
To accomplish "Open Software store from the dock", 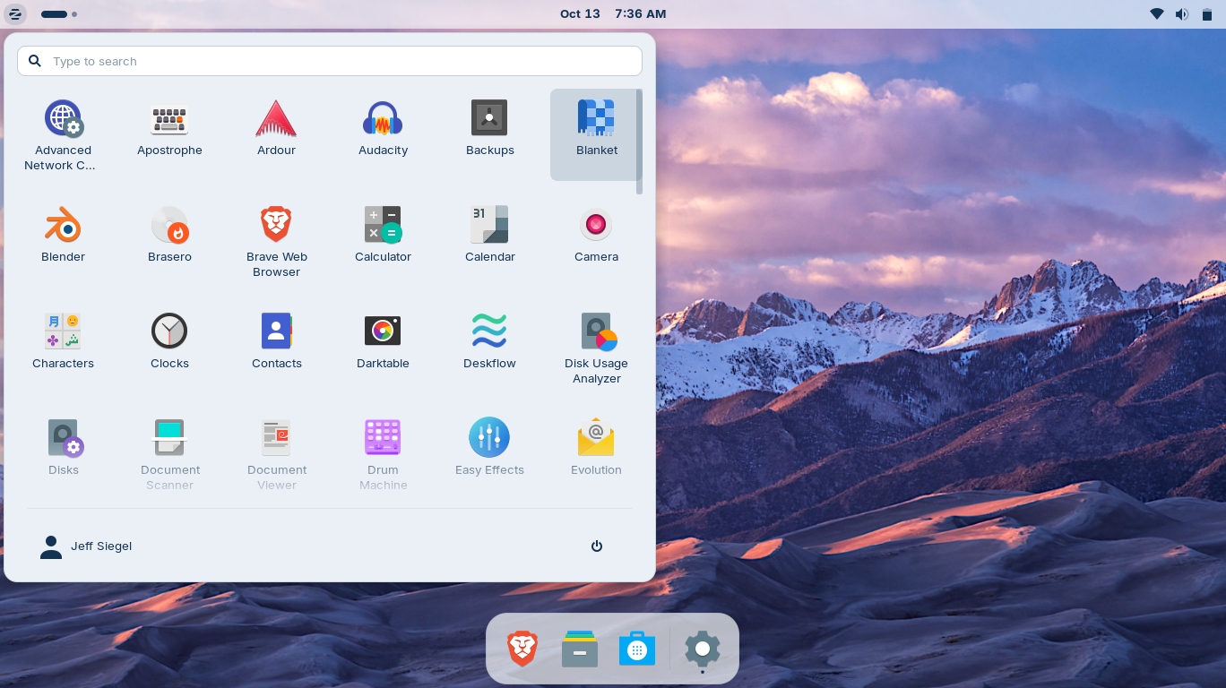I will (637, 649).
